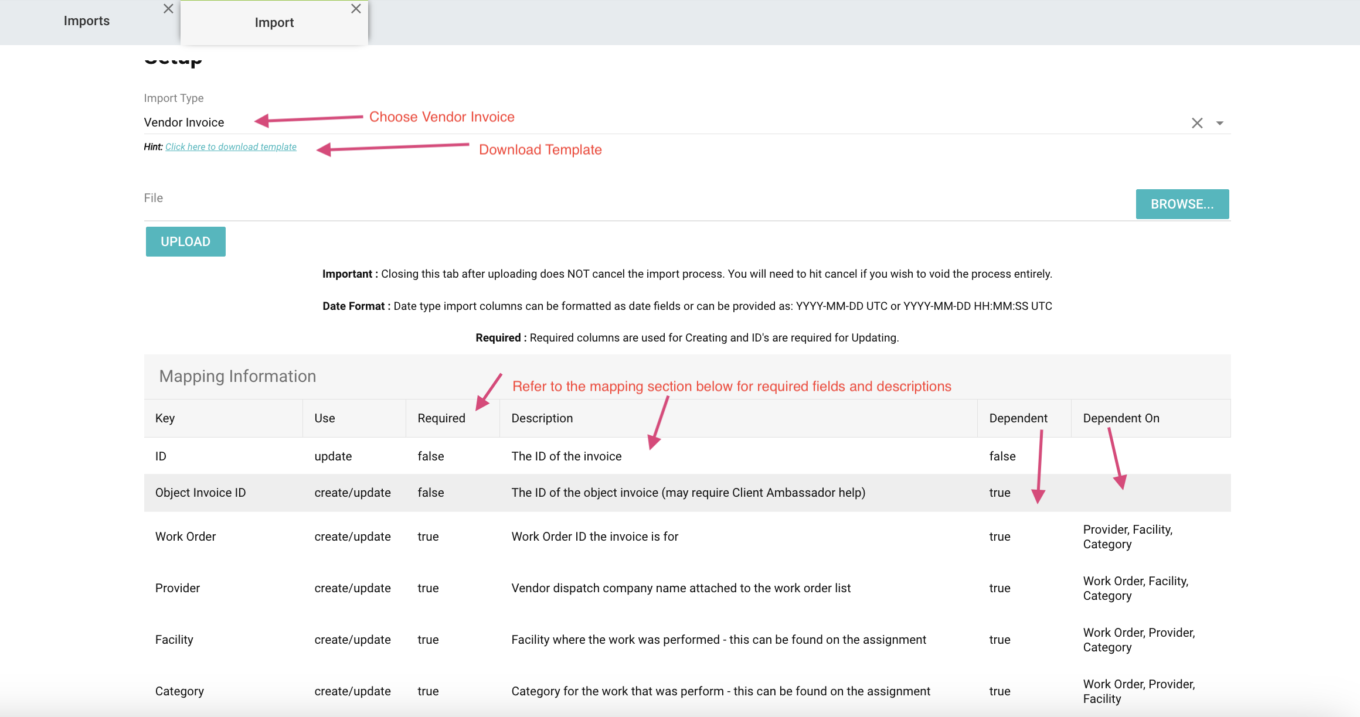This screenshot has height=717, width=1360.
Task: Click 'create/update' in the Provider row
Action: coord(352,588)
